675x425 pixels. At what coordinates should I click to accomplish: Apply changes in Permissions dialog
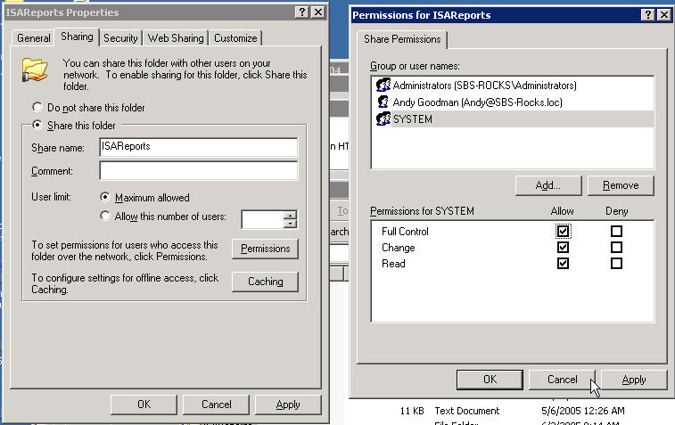point(634,380)
